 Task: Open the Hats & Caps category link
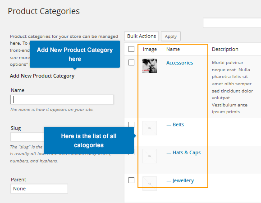[183, 152]
